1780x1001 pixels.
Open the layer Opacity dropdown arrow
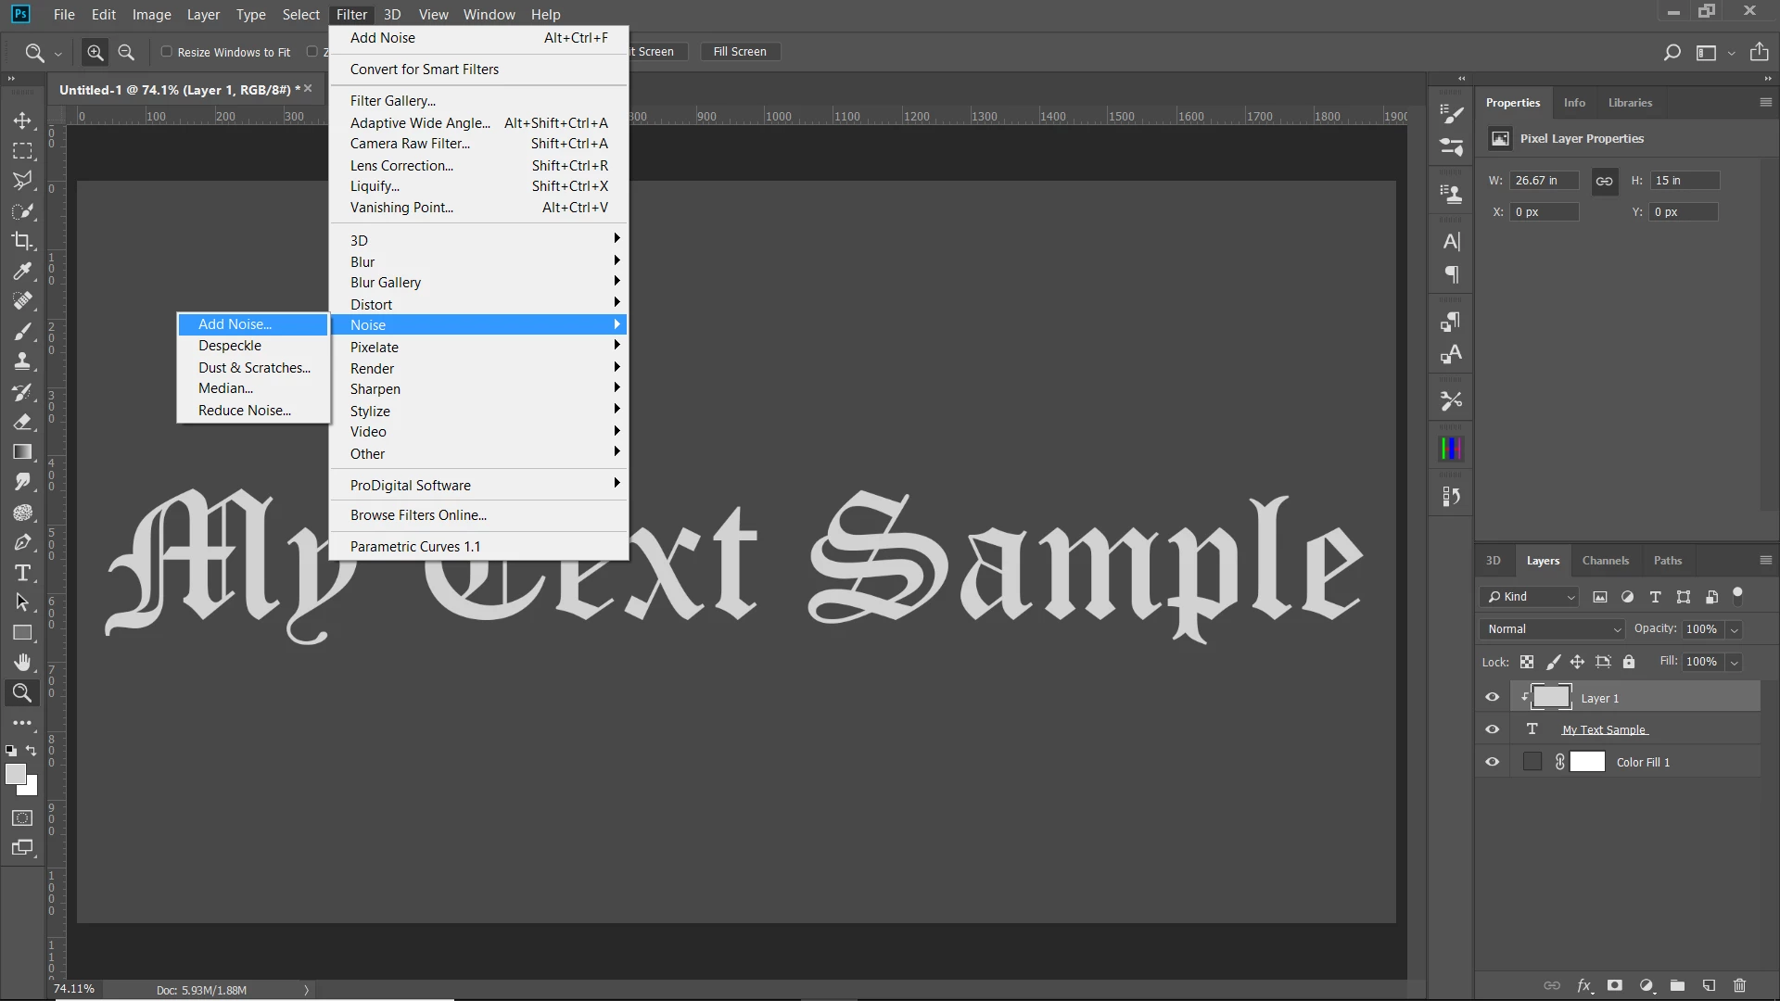point(1735,629)
